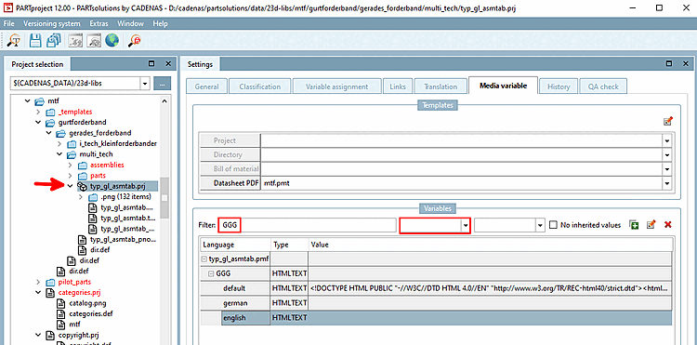
Task: Select the pilot_parts folder in tree
Action: point(74,282)
